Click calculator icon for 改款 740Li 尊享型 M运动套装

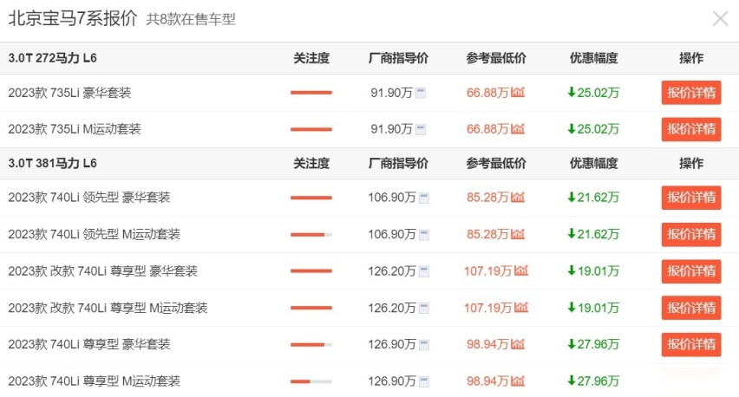[424, 308]
